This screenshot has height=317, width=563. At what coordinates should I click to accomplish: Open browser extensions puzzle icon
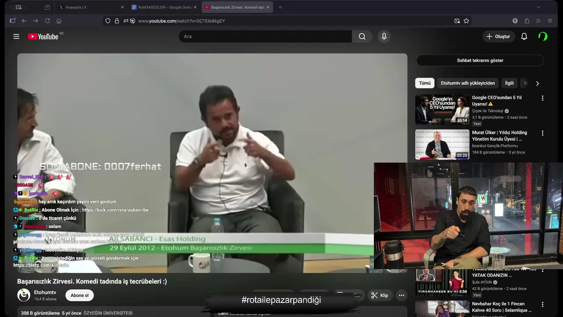tap(527, 21)
